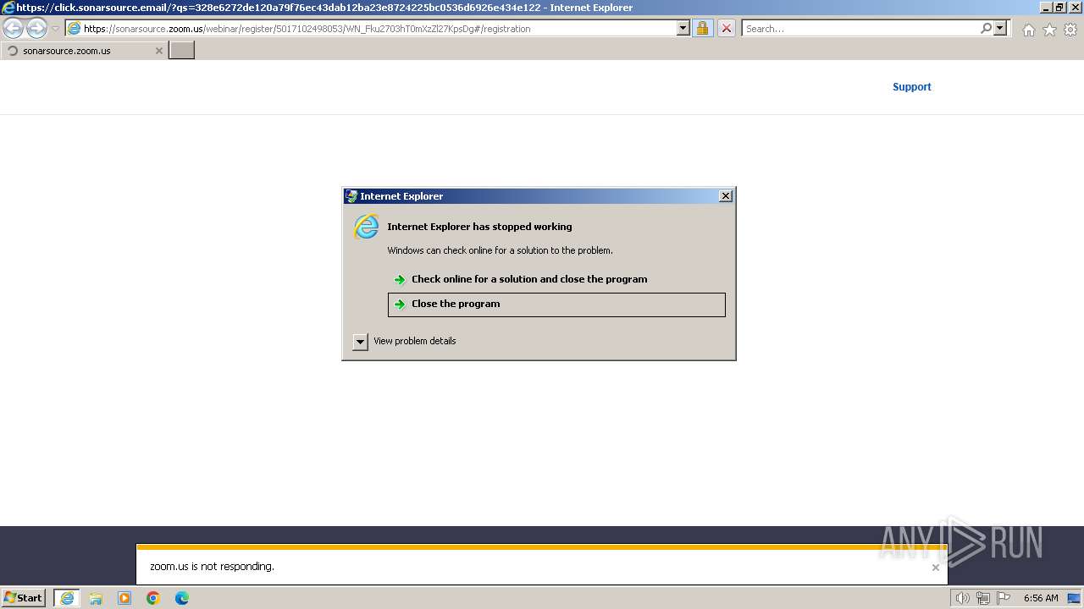1084x609 pixels.
Task: Open the search provider dropdown arrow
Action: pos(1000,28)
